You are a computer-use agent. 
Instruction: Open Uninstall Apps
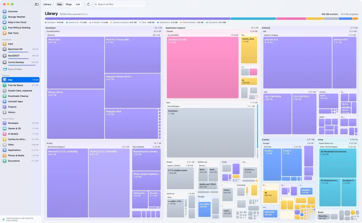click(x=21, y=101)
